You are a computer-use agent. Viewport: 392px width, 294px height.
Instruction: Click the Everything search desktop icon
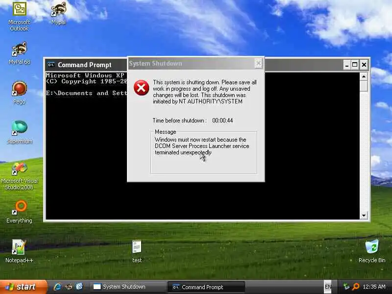(19, 212)
